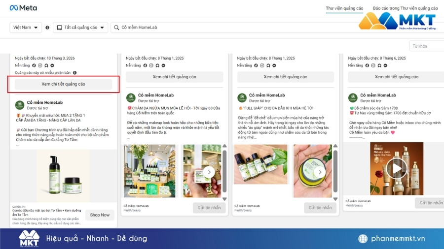Click Instagram platform icon on 8 Tháng 6, 2025 ad
The width and height of the screenshot is (444, 249).
tap(373, 65)
